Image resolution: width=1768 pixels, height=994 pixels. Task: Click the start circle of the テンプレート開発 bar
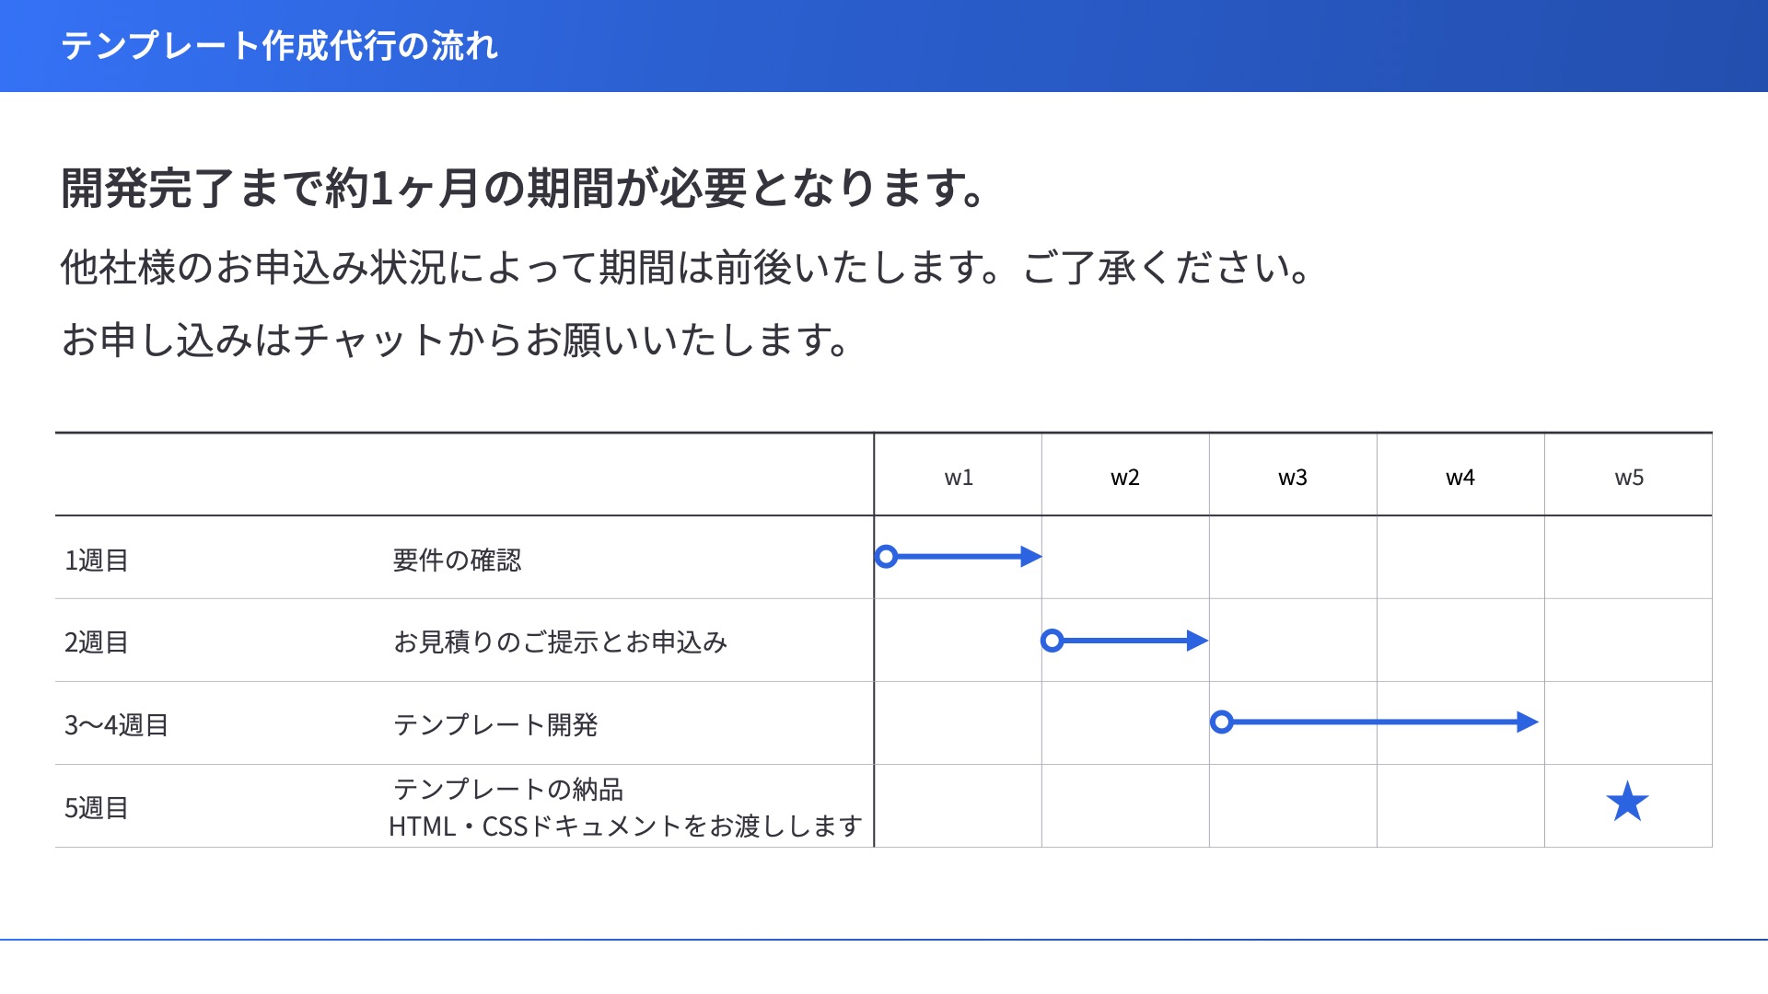coord(1222,722)
